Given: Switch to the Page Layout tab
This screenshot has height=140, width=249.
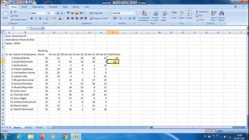Looking at the screenshot, I should [38, 7].
